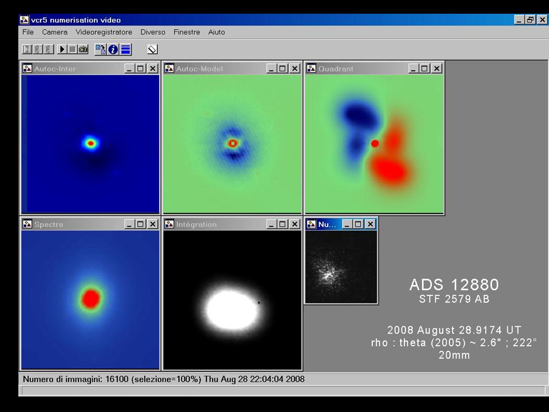Click the leftmost step-frame toolbar button
Screen dimensions: 549x412
26,49
